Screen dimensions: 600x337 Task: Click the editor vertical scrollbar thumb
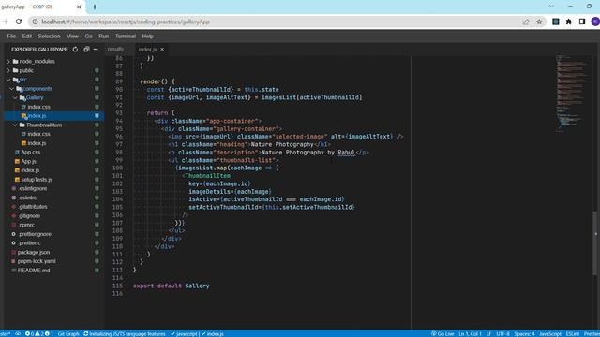coord(595,242)
